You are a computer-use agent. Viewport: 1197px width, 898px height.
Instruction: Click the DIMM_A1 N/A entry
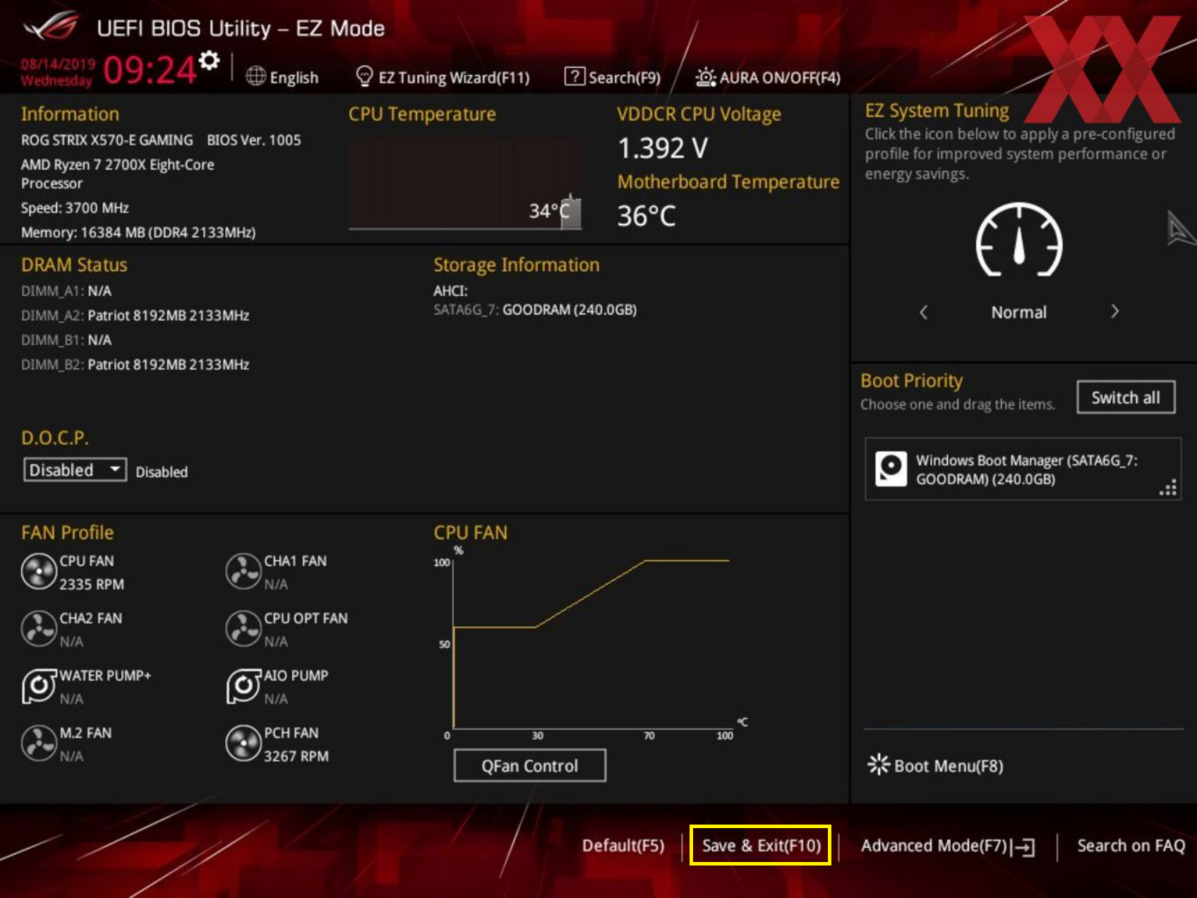pyautogui.click(x=66, y=291)
